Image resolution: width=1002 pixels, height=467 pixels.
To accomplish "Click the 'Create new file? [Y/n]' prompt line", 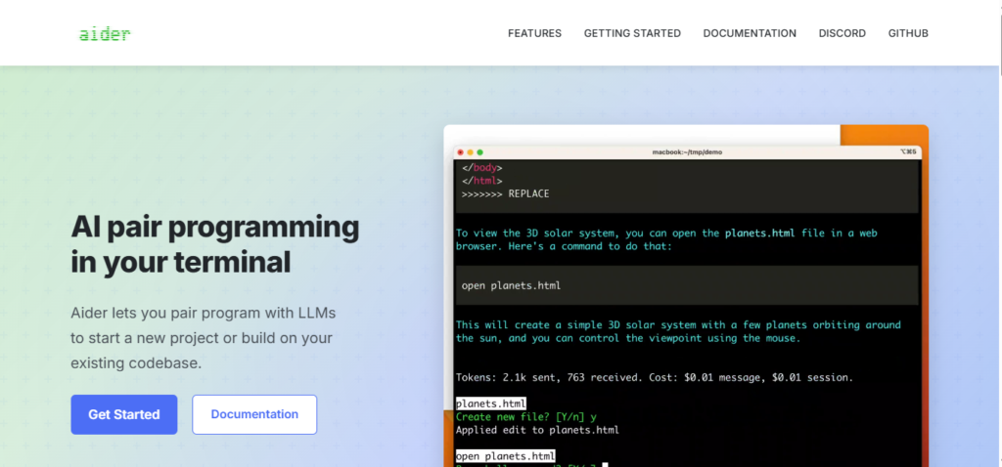I will point(525,416).
